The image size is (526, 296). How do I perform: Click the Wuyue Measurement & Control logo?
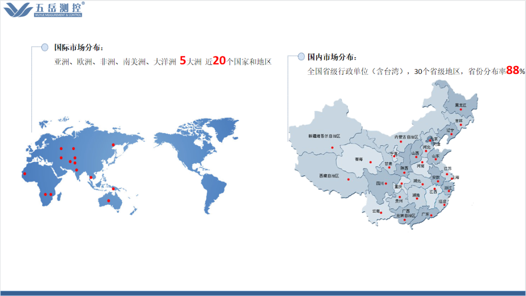point(43,10)
